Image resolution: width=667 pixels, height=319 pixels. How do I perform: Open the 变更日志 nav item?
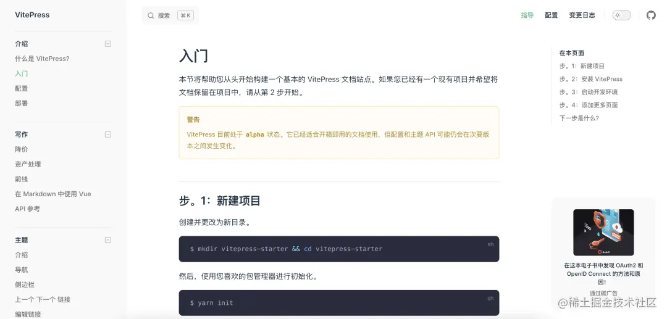pos(582,15)
